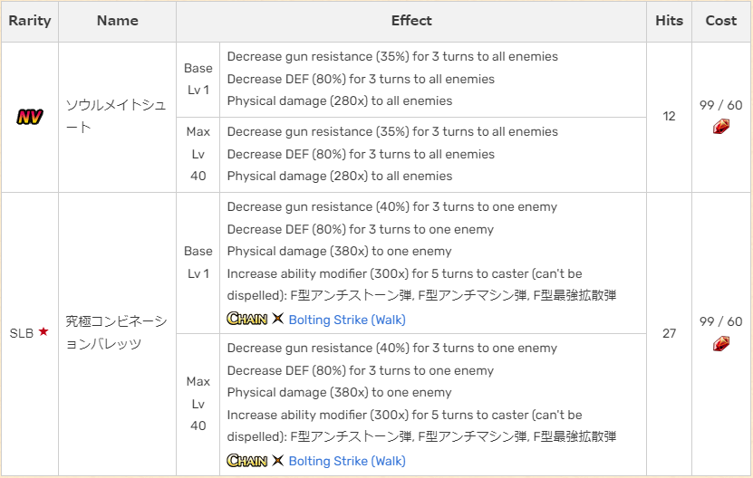Click the red star beside SLB
This screenshot has width=753, height=478.
43,332
